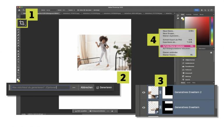Click the Generieren sparkle icon

(97, 87)
